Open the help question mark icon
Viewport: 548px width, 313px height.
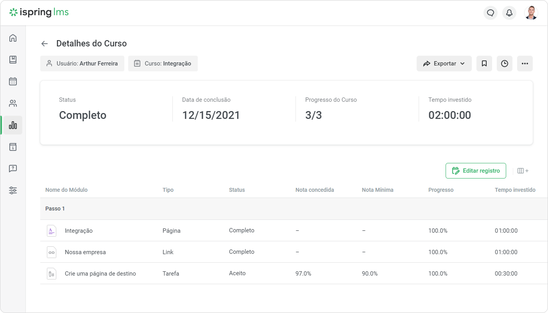pos(13,169)
